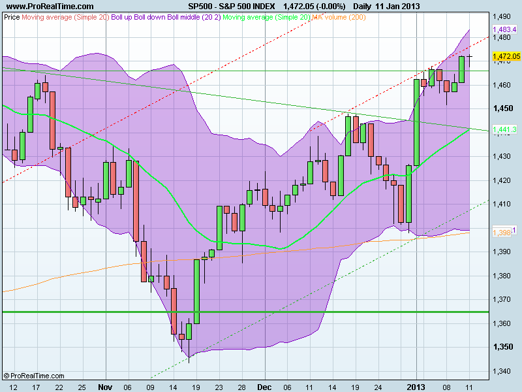Click the lowest candle near November 16 bottom

pyautogui.click(x=189, y=340)
